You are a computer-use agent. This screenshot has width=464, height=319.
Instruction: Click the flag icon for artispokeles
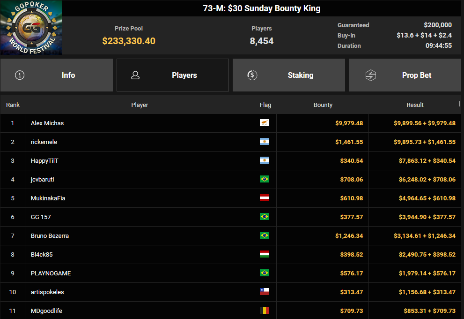pyautogui.click(x=265, y=292)
